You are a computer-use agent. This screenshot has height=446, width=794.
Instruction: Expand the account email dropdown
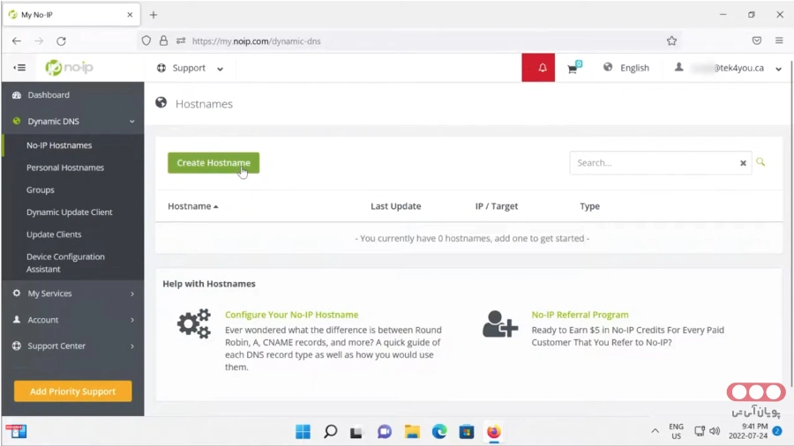click(x=729, y=68)
